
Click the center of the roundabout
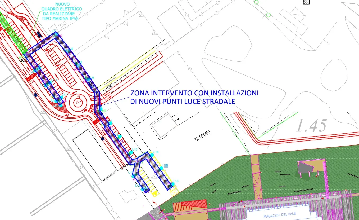coord(78,103)
